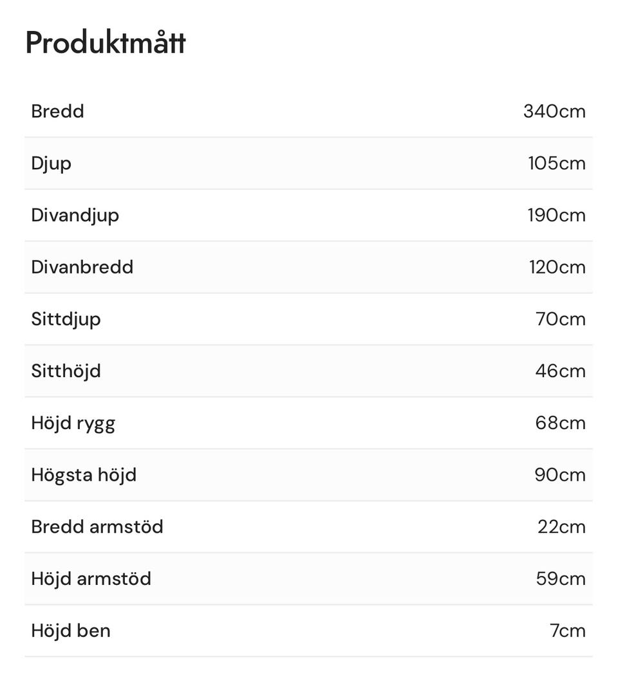Select the Högsta höjd label
The image size is (618, 693).
(x=84, y=476)
